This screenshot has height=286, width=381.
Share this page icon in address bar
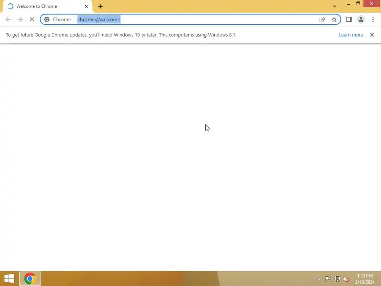click(x=322, y=19)
